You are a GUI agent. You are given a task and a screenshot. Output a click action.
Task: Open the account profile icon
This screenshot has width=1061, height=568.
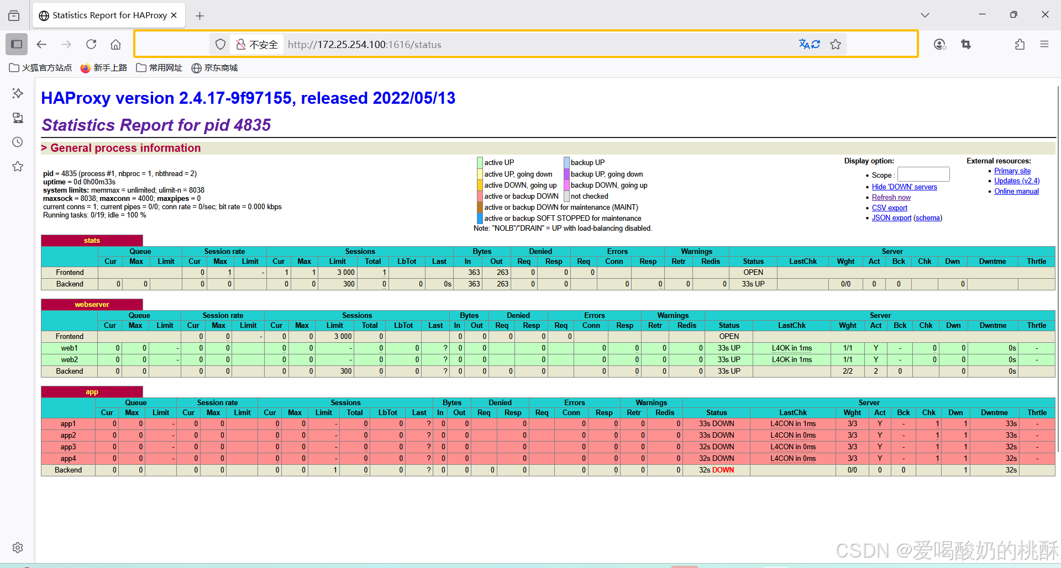(x=939, y=44)
